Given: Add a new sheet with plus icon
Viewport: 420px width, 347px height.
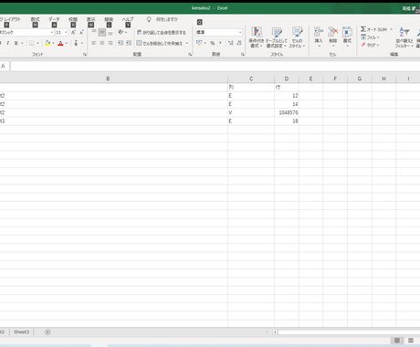Looking at the screenshot, I should coord(47,332).
